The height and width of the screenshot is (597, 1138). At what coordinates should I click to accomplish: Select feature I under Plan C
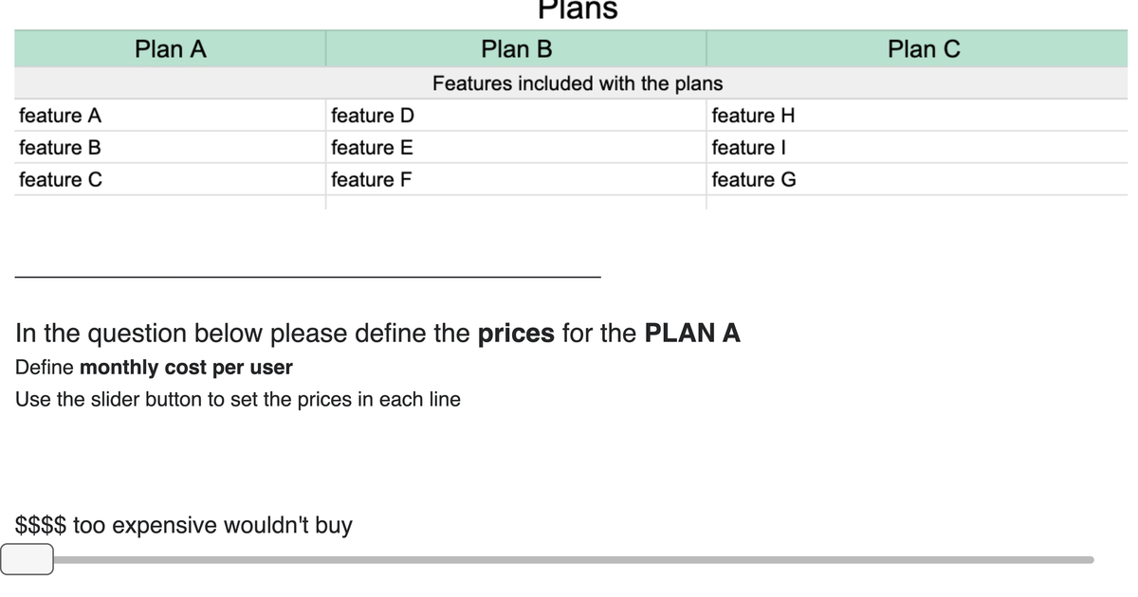[749, 147]
